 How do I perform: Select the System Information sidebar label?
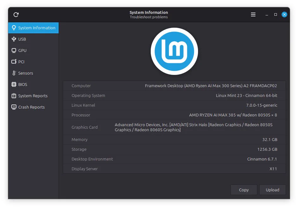point(37,28)
